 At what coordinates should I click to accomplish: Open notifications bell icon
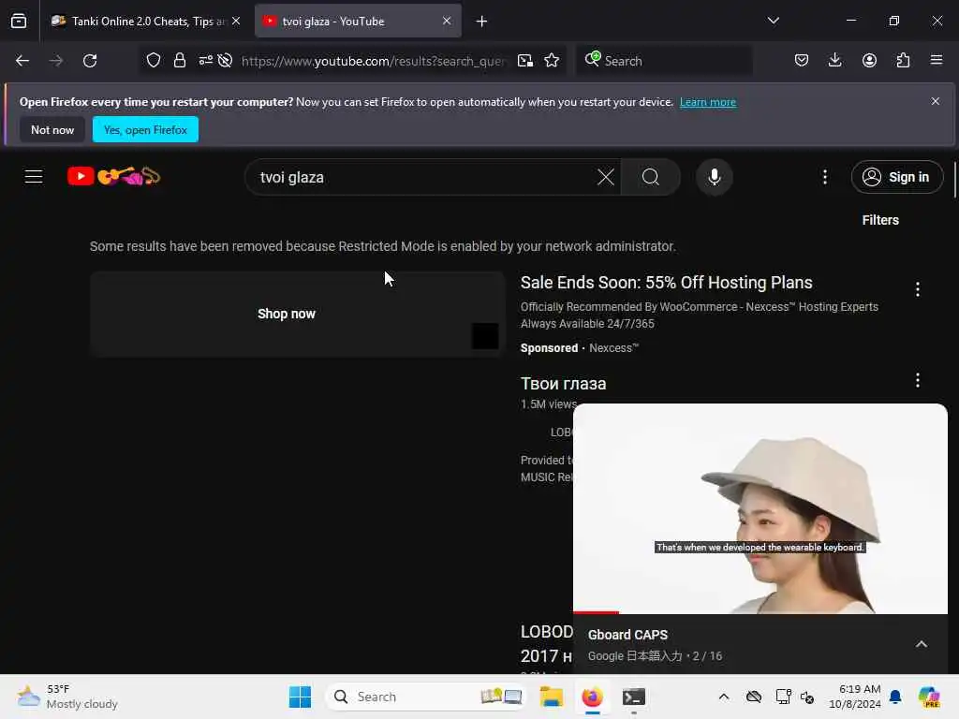pyautogui.click(x=895, y=697)
